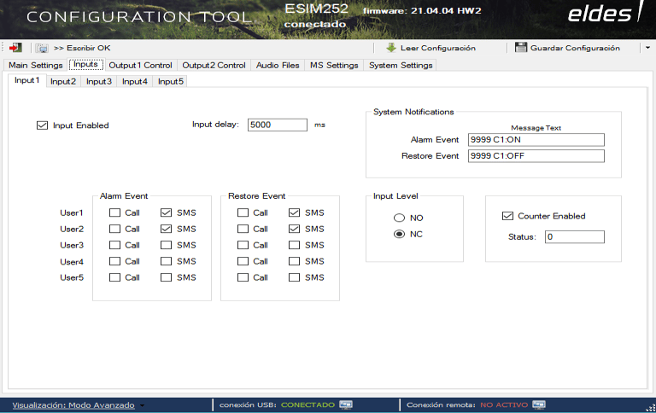Viewport: 656px width, 413px height.
Task: Click the Alarm Event message text field
Action: (536, 140)
